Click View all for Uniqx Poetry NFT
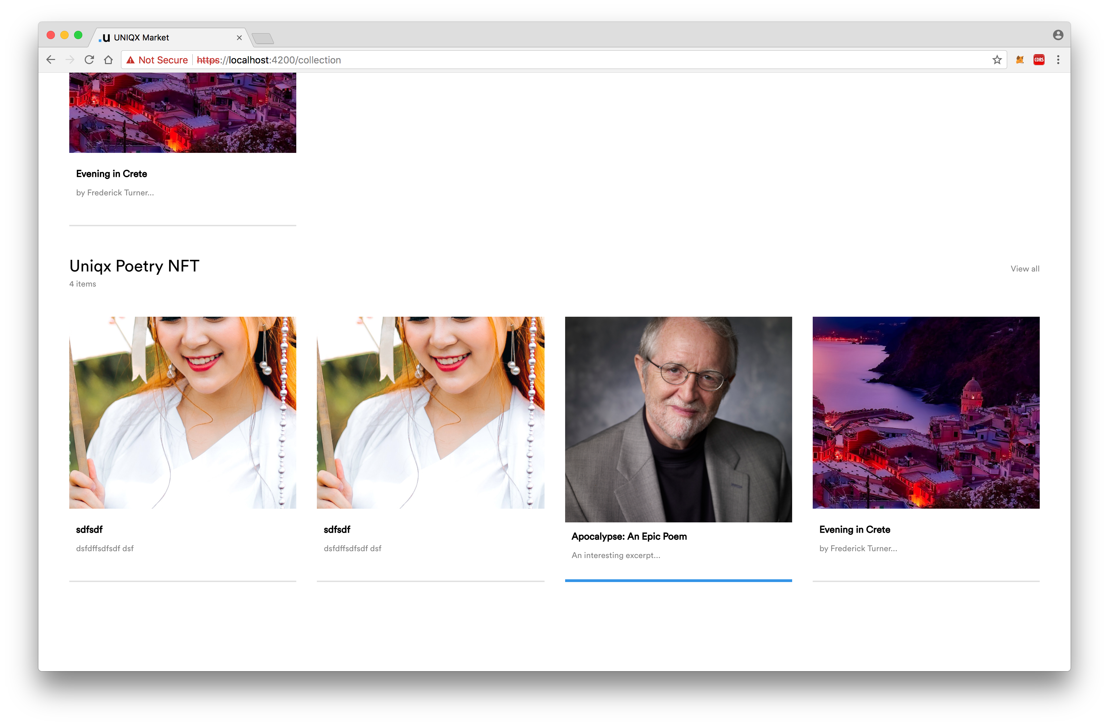This screenshot has width=1109, height=726. (x=1025, y=269)
